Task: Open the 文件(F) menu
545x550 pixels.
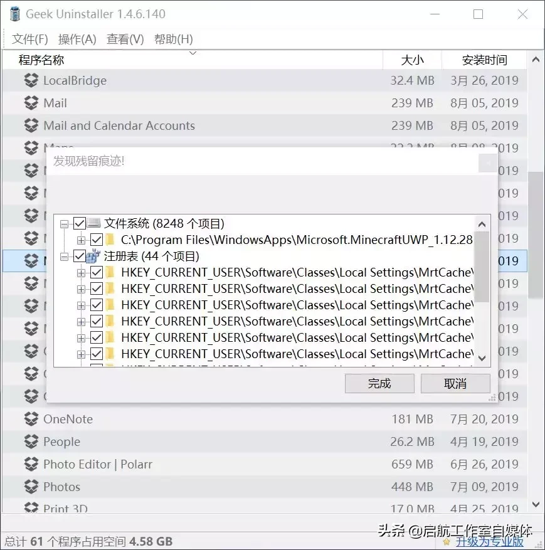Action: click(30, 39)
